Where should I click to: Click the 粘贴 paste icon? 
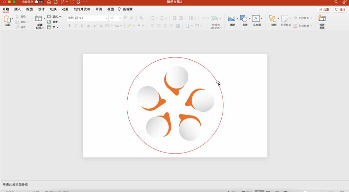7,19
